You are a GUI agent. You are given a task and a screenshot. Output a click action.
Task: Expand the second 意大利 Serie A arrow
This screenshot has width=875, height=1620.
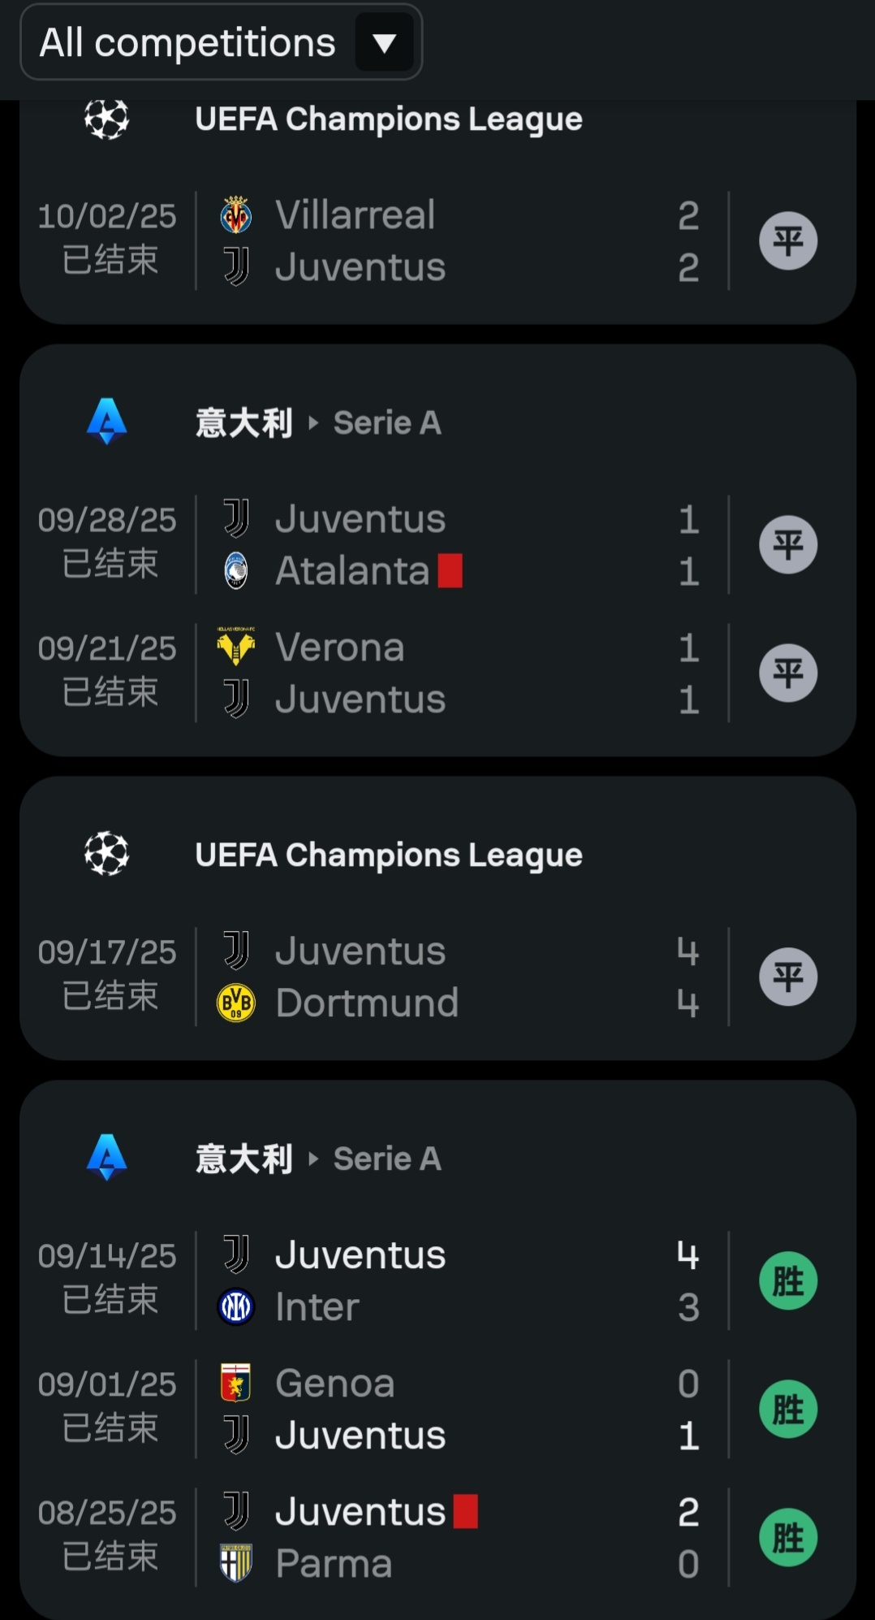pyautogui.click(x=313, y=1159)
